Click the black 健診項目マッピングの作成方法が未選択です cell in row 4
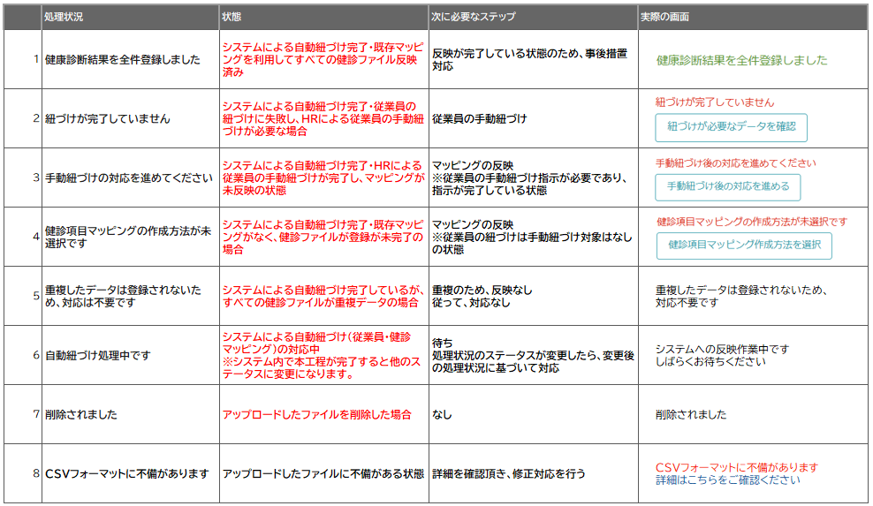 (x=128, y=238)
